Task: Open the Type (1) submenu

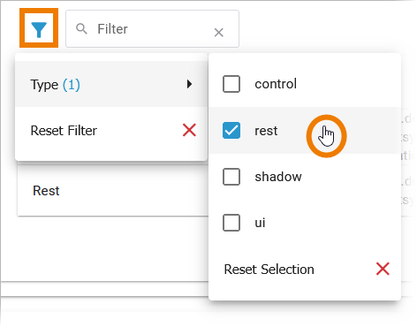Action: pos(111,84)
